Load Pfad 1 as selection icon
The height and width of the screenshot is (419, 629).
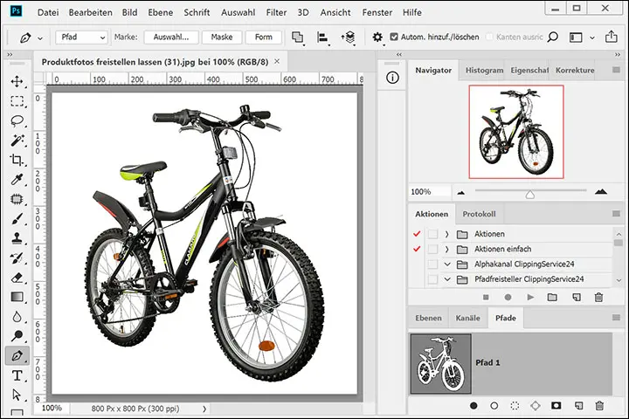point(515,406)
